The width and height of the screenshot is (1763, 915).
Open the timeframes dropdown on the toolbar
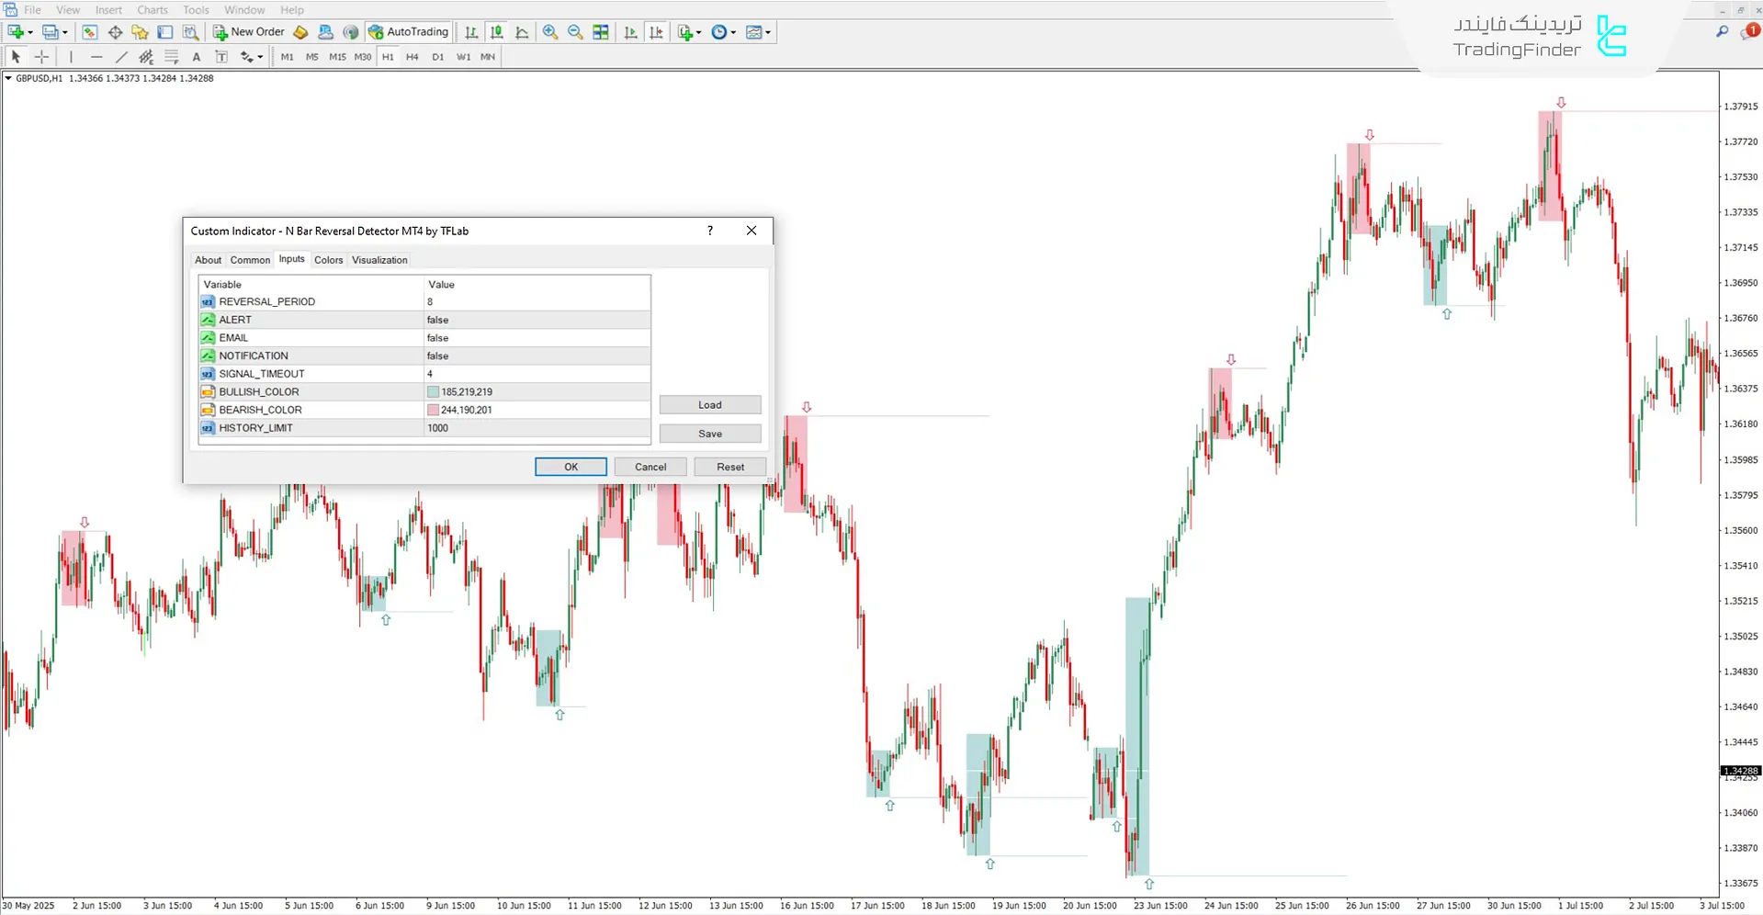(x=733, y=31)
